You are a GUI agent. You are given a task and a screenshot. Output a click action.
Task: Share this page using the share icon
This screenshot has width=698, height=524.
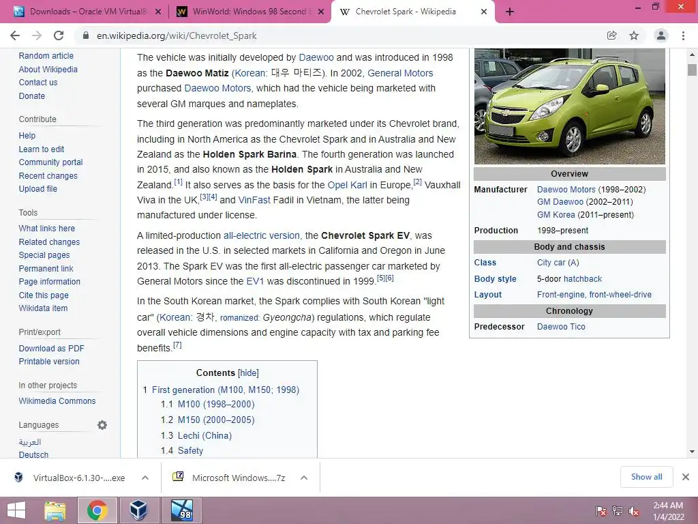[612, 35]
